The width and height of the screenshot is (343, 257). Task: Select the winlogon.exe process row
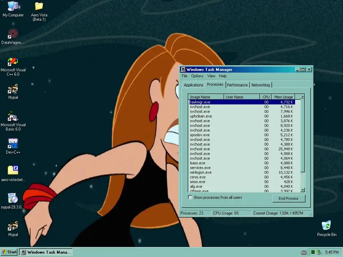coord(242,172)
